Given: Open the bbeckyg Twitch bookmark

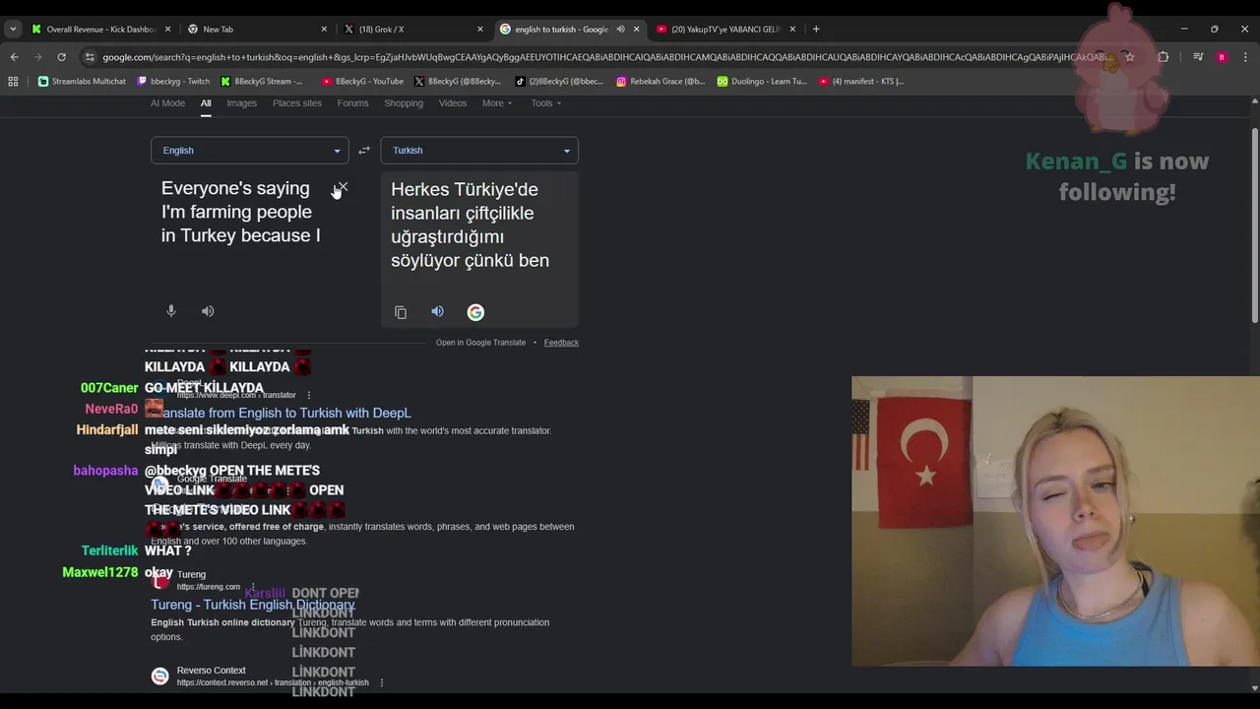Looking at the screenshot, I should click(173, 82).
